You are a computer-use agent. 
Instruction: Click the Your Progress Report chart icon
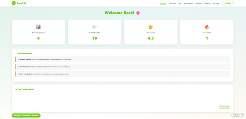(x=16, y=89)
